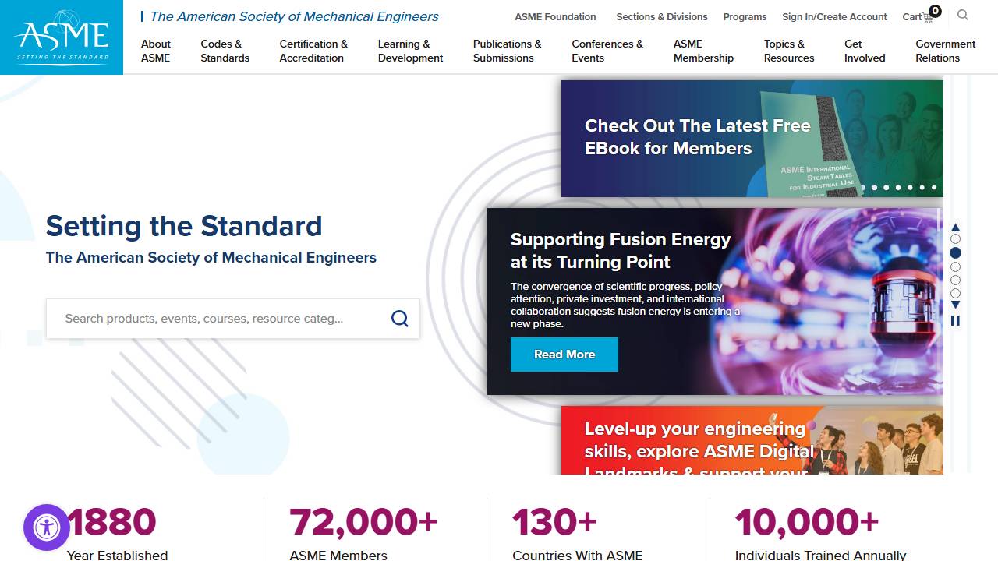Click the header search magnifier icon
Screen dimensions: 998x561
[963, 15]
